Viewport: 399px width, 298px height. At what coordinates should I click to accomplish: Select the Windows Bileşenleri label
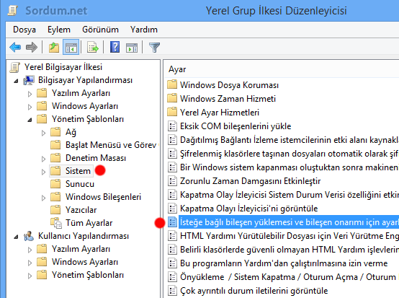pyautogui.click(x=103, y=197)
